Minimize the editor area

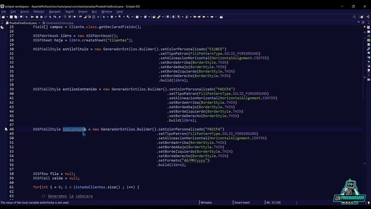359,22
